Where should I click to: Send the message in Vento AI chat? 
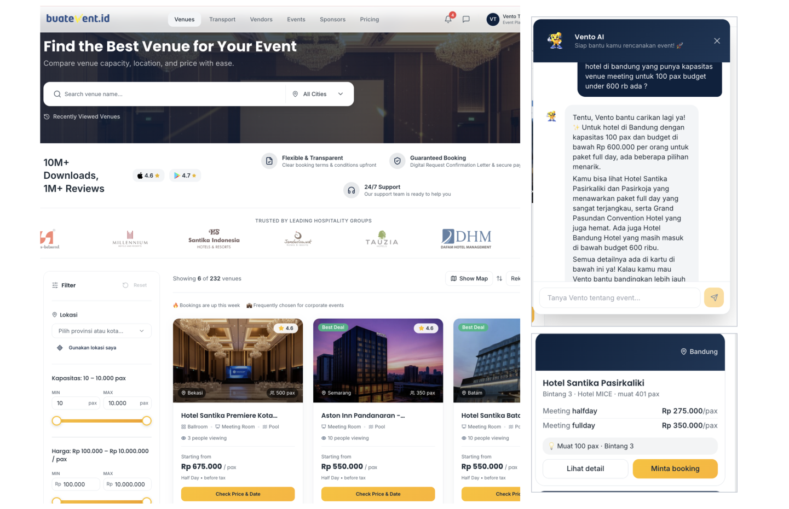pyautogui.click(x=714, y=297)
